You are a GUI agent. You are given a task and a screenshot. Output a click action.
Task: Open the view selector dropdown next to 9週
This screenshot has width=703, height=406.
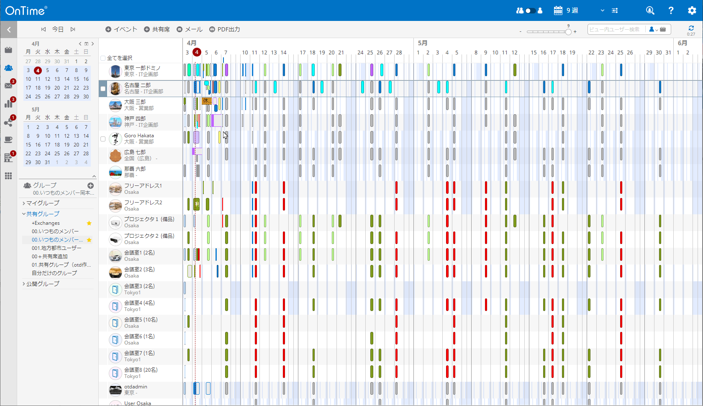pos(602,10)
